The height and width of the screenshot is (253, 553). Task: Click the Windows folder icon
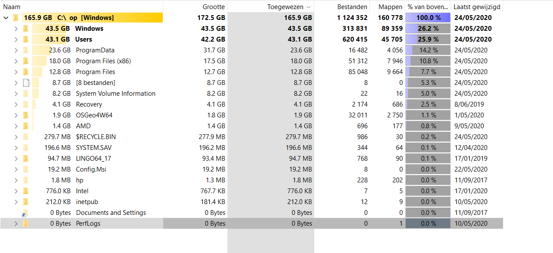pos(26,29)
